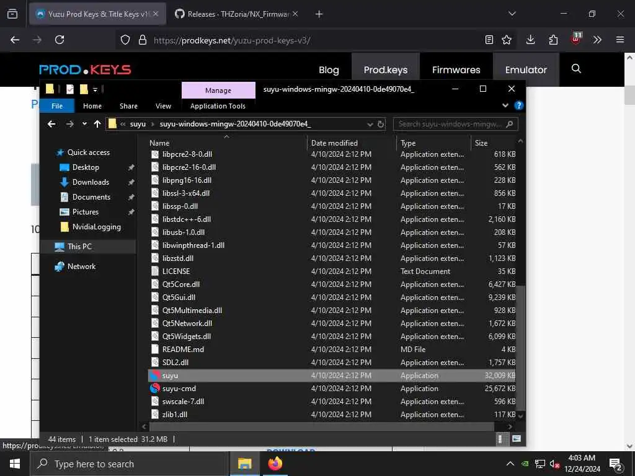Switch to Releases THZoria browser tab
Image resolution: width=635 pixels, height=476 pixels.
click(x=237, y=14)
